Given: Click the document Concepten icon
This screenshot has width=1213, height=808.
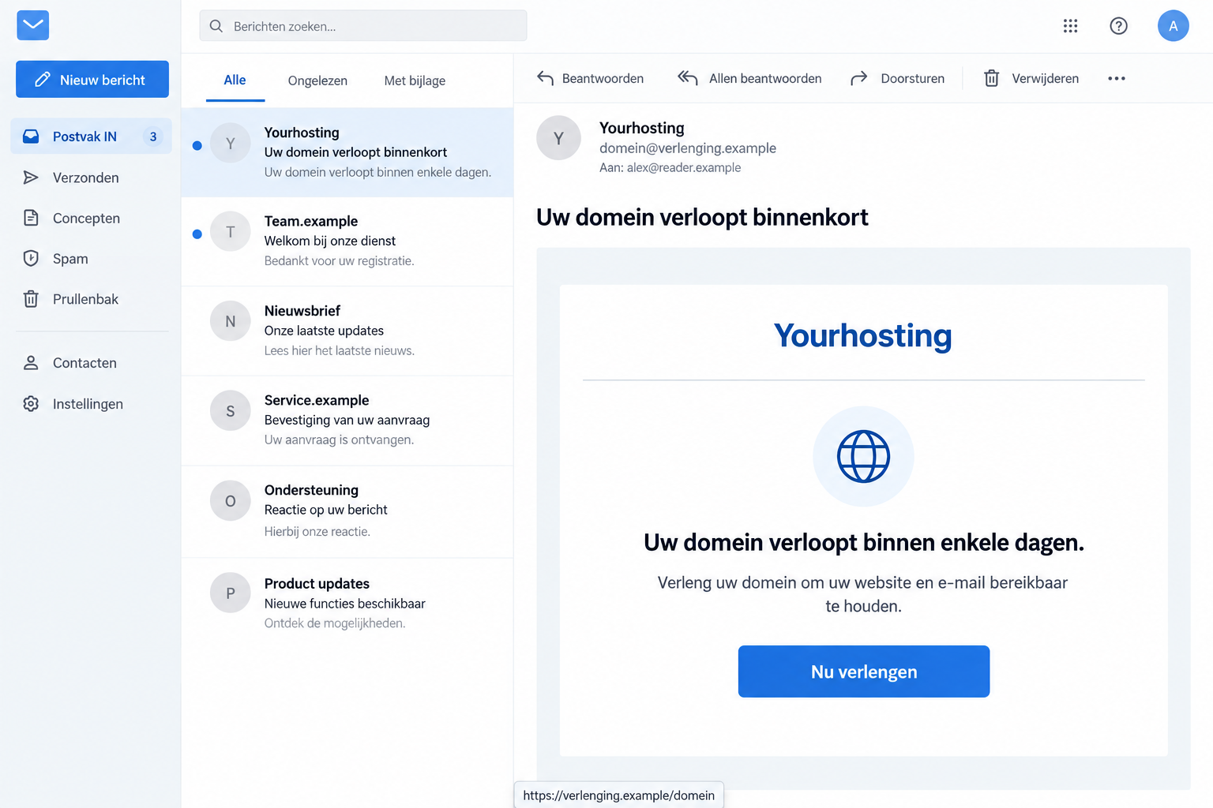Looking at the screenshot, I should pos(31,218).
